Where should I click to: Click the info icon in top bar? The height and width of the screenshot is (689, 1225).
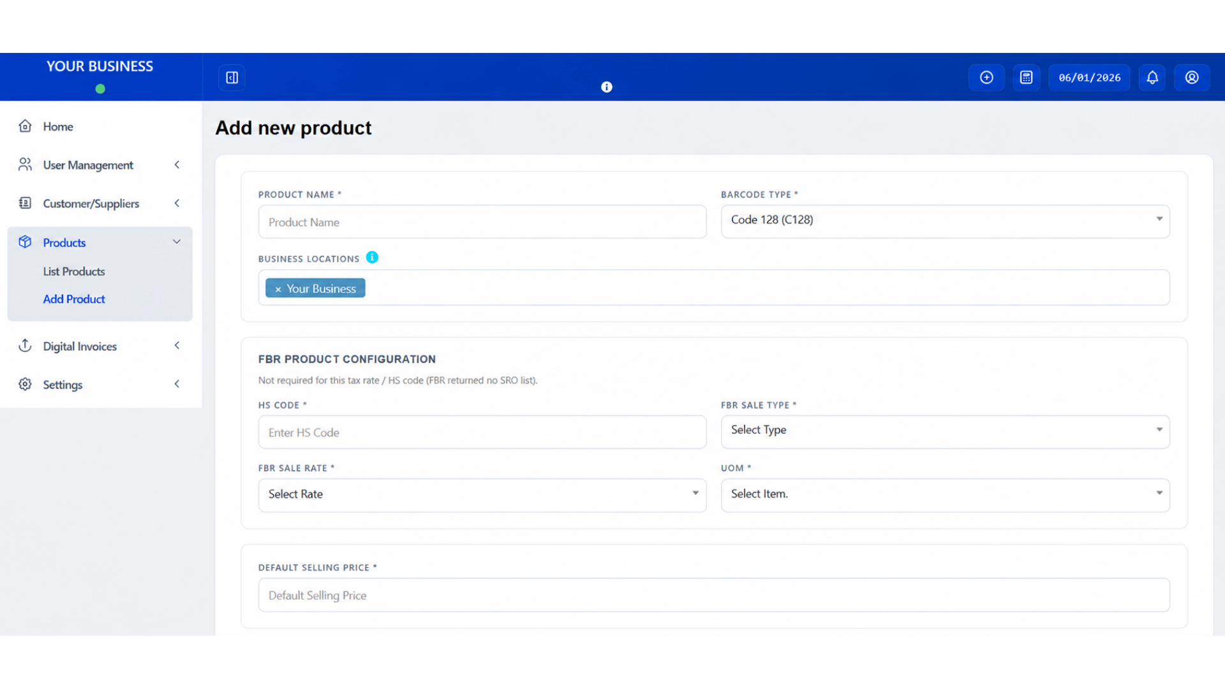pyautogui.click(x=607, y=87)
